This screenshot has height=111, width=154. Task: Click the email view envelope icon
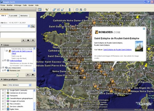(77, 10)
